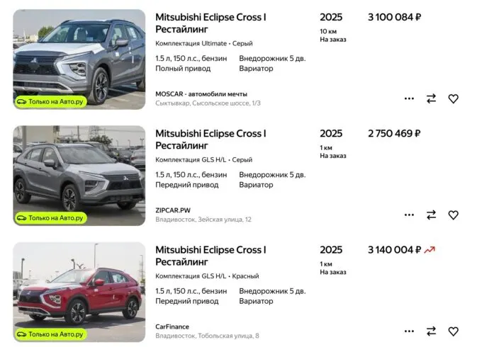Image resolution: width=482 pixels, height=347 pixels.
Task: View the gray Ultimate car photo
Action: pos(79,57)
